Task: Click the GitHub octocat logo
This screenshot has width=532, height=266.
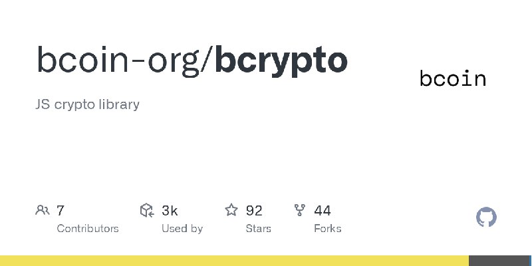Action: (486, 217)
